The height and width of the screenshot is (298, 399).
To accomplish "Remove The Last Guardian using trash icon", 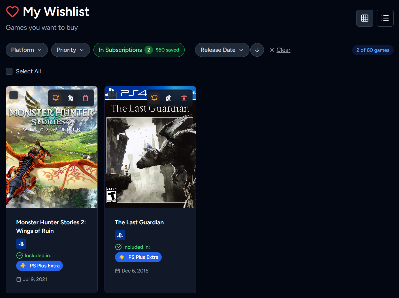I will 184,98.
